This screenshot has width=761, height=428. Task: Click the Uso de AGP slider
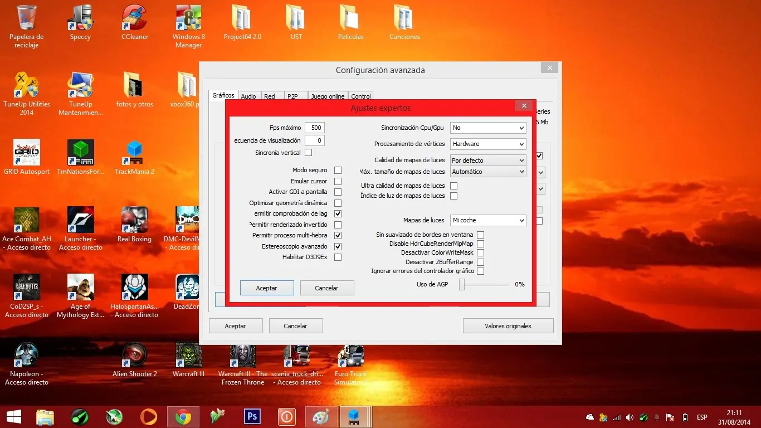coord(484,284)
